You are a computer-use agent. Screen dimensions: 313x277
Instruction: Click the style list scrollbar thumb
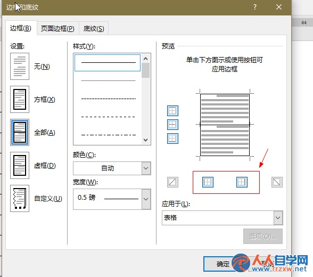145,70
